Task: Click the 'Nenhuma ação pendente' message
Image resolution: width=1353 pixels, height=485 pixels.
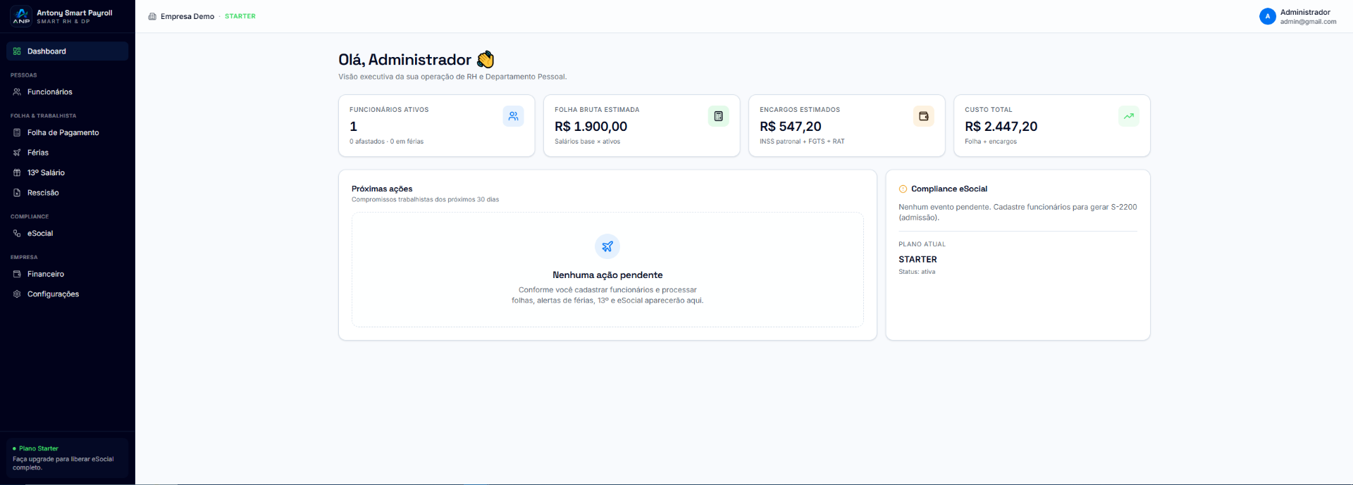Action: pyautogui.click(x=607, y=275)
